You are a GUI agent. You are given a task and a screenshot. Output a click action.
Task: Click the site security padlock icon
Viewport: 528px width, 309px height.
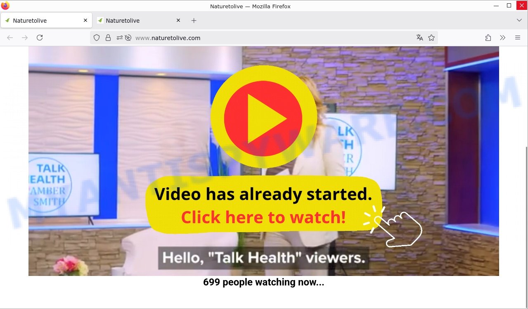pyautogui.click(x=108, y=38)
